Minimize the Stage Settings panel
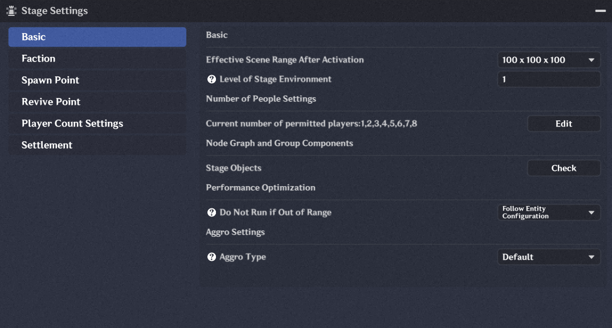The height and width of the screenshot is (328, 612). [x=601, y=11]
